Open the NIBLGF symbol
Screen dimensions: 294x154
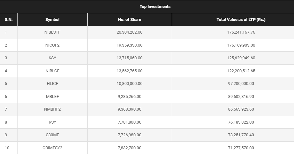tap(52, 71)
